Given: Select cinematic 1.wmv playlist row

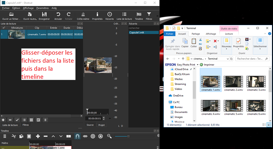Looking at the screenshot, I should click(42, 34).
